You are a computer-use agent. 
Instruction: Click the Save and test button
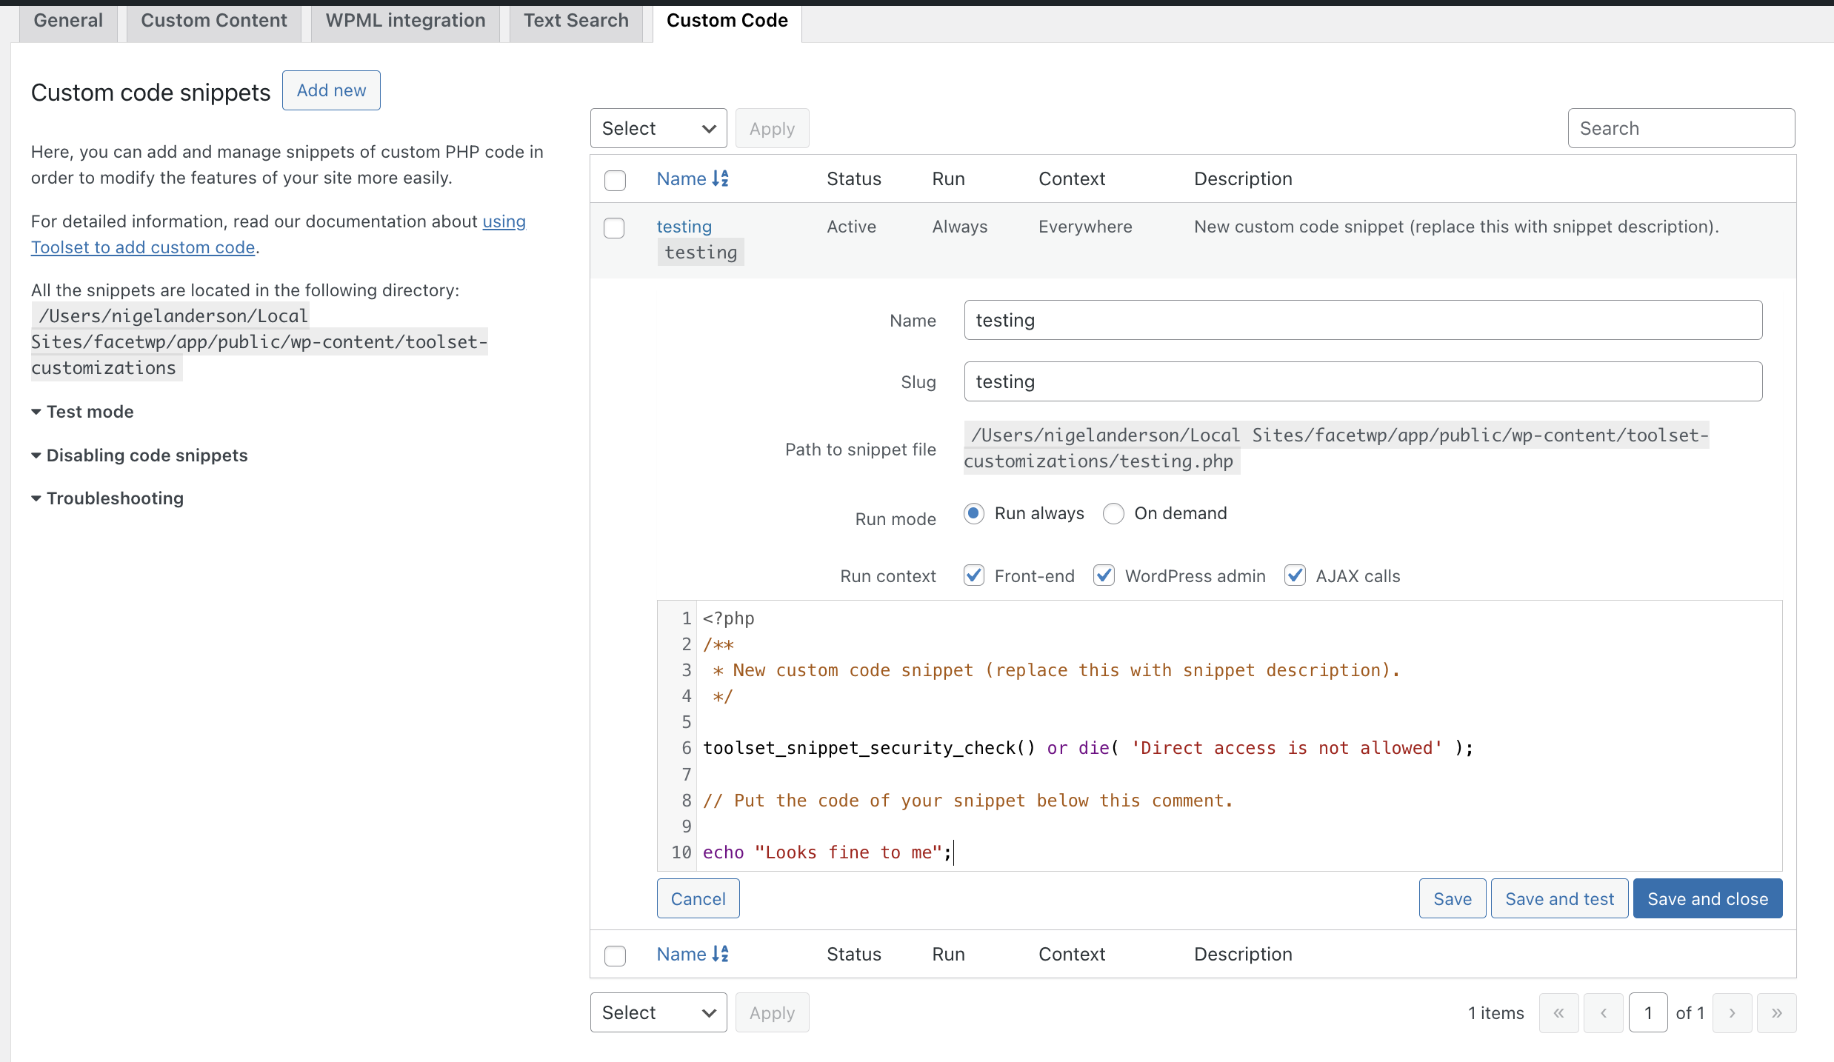pyautogui.click(x=1559, y=898)
